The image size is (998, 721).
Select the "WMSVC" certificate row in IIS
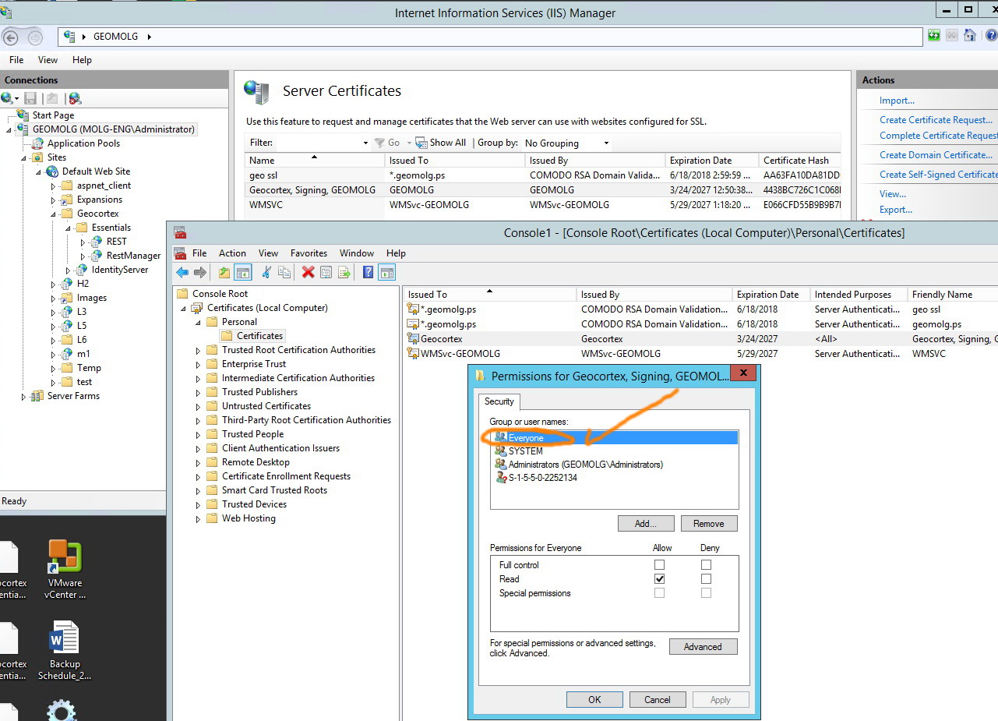coord(542,205)
